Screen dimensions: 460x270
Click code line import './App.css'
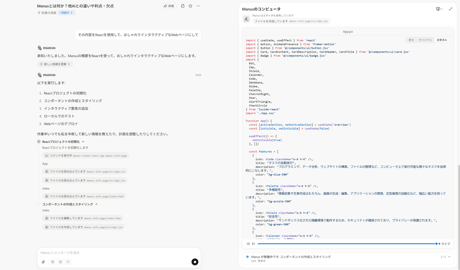click(x=260, y=113)
